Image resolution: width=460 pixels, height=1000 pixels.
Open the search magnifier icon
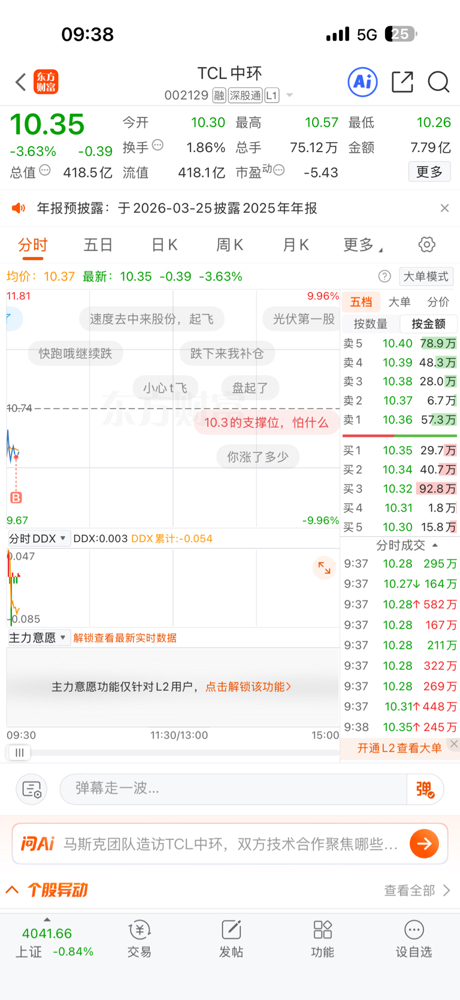(438, 81)
